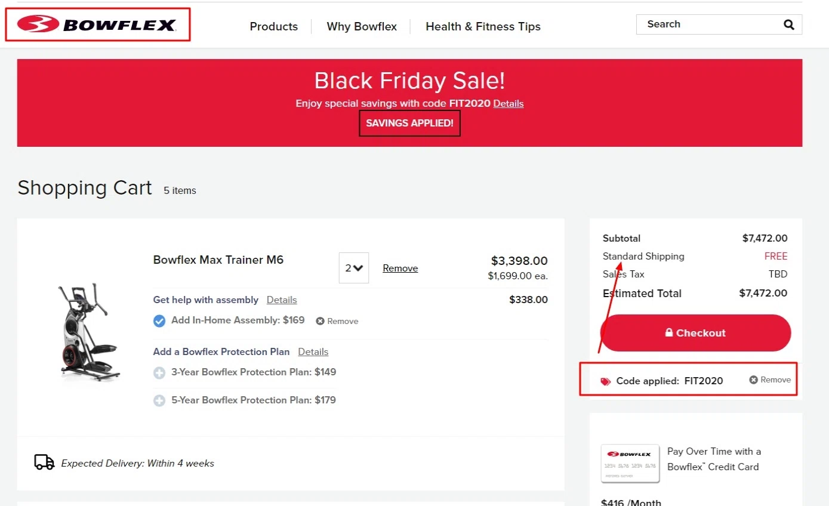Open Health & Fitness Tips menu
The width and height of the screenshot is (829, 506).
[483, 27]
